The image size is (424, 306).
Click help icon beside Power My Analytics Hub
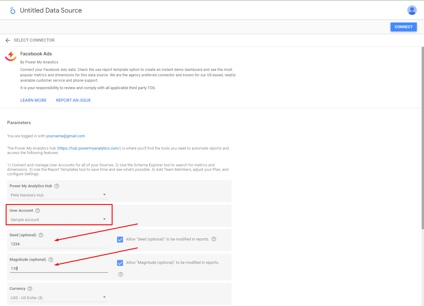(x=57, y=186)
